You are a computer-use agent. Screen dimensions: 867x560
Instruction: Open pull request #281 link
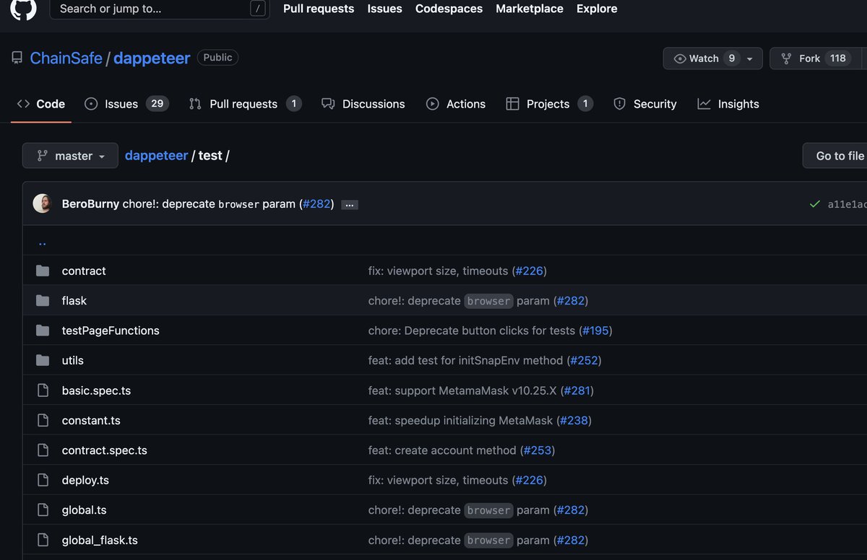click(577, 390)
